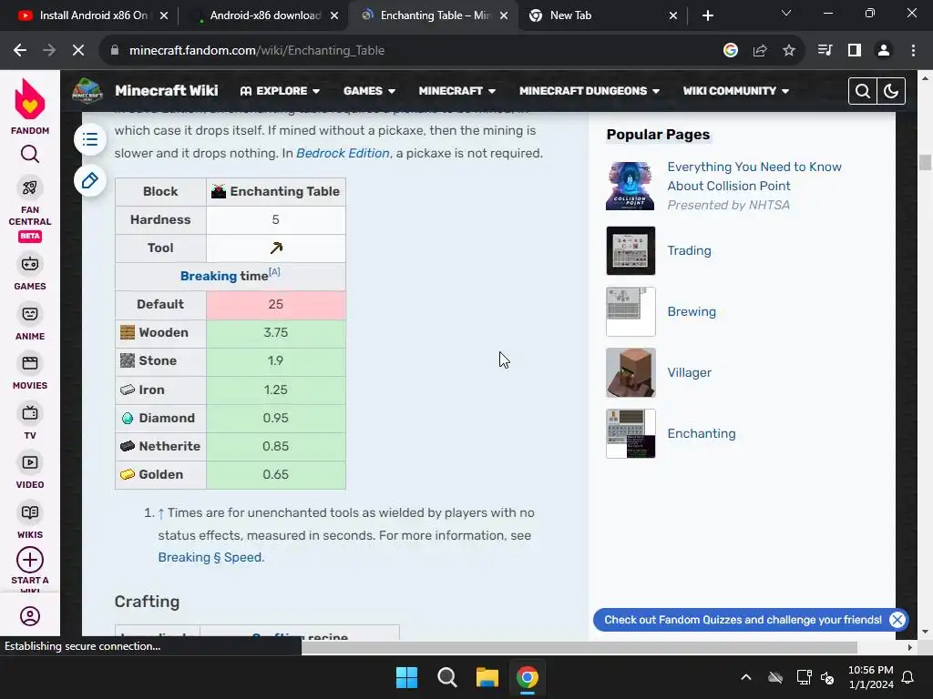Click the Collision Point thumbnail image

click(x=631, y=186)
